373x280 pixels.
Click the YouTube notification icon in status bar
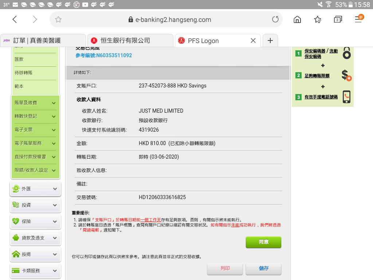pyautogui.click(x=85, y=4)
